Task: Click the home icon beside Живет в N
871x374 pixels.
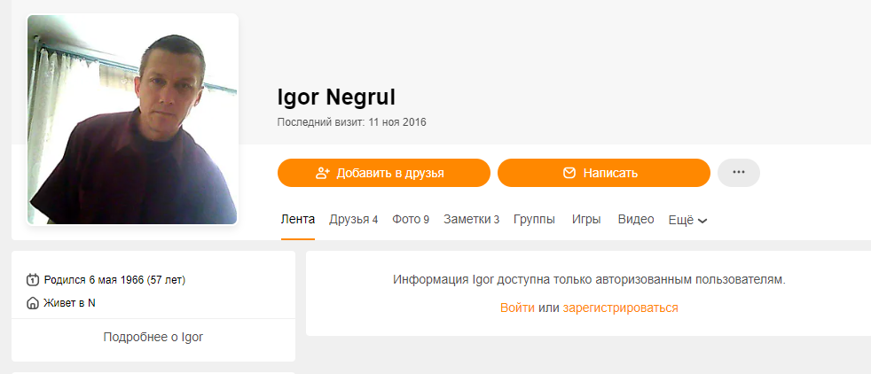Action: click(x=33, y=303)
